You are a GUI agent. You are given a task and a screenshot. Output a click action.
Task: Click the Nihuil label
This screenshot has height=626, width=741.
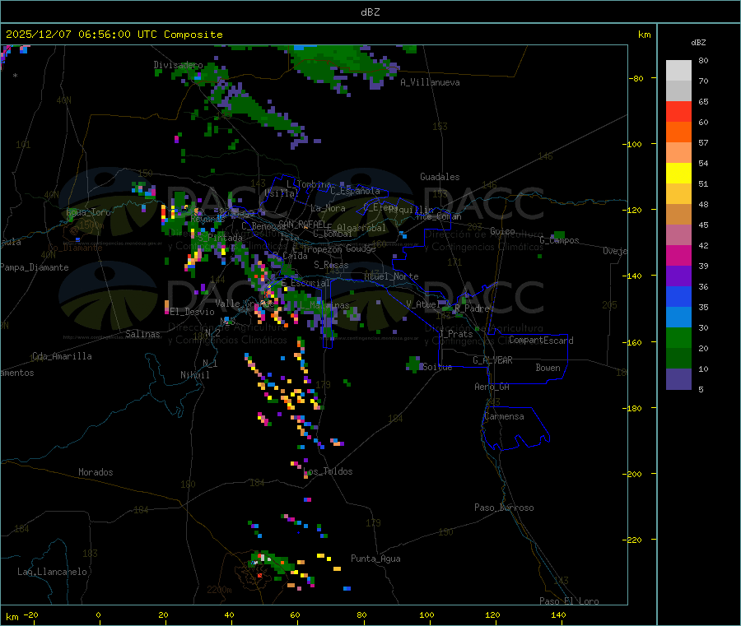[x=194, y=375]
